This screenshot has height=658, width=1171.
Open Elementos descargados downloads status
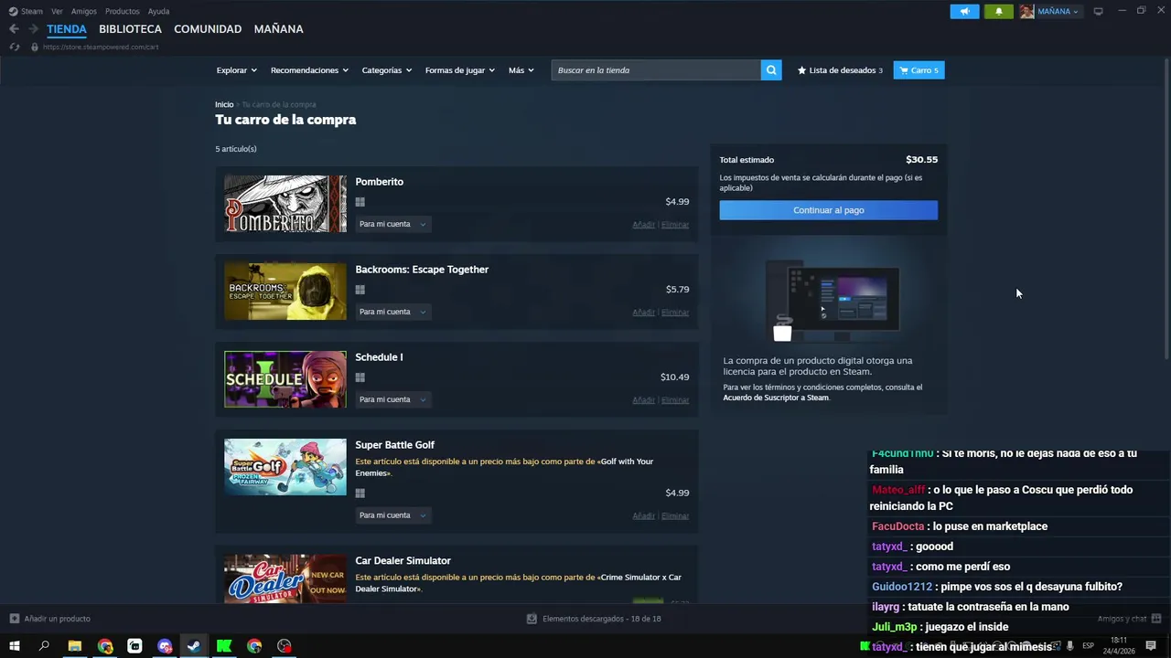[594, 619]
